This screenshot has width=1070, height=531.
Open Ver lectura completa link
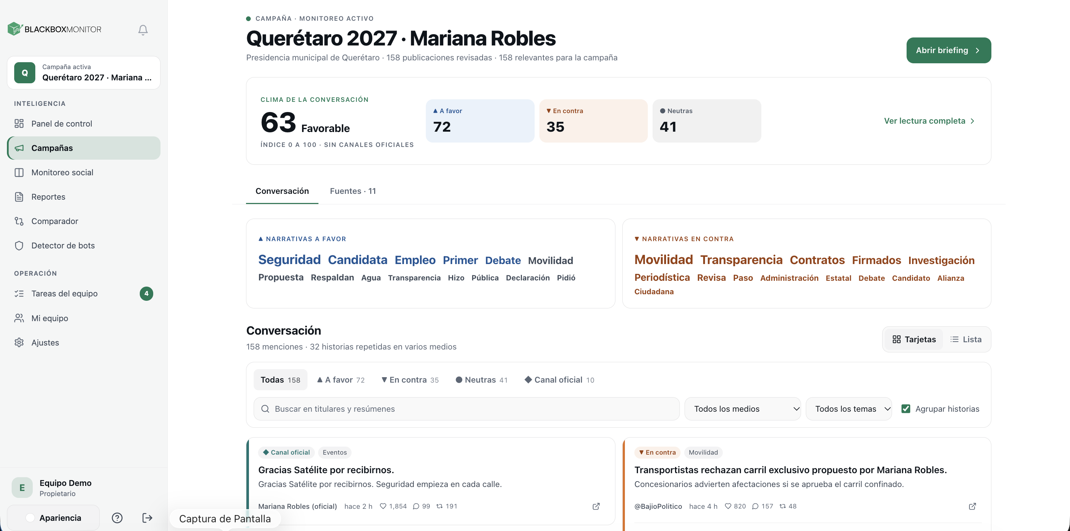(929, 121)
